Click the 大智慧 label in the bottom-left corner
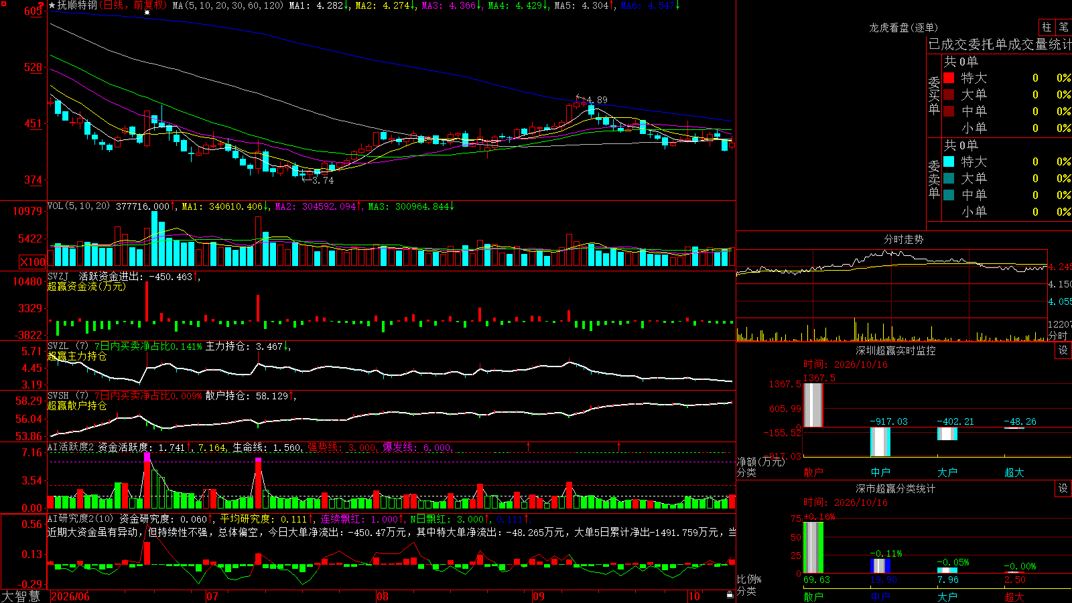 pyautogui.click(x=21, y=596)
